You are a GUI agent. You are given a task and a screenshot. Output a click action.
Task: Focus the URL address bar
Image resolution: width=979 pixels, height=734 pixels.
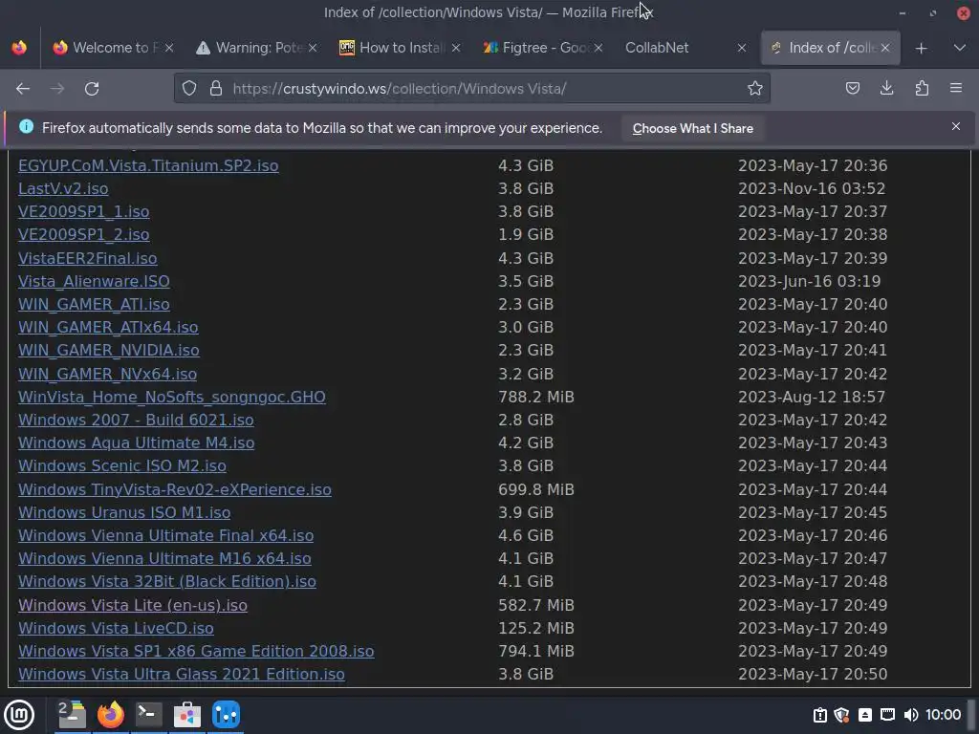(x=472, y=89)
